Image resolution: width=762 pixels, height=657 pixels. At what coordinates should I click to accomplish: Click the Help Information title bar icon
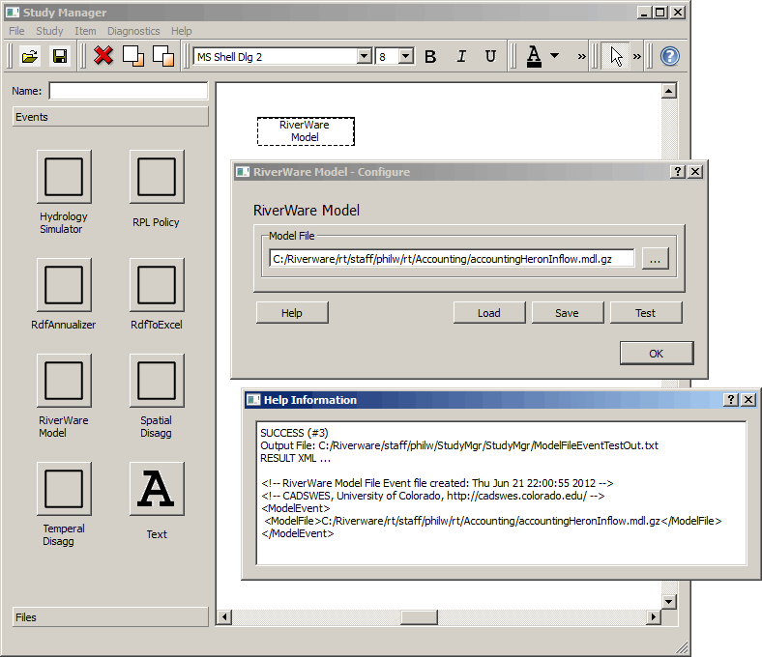coord(253,400)
